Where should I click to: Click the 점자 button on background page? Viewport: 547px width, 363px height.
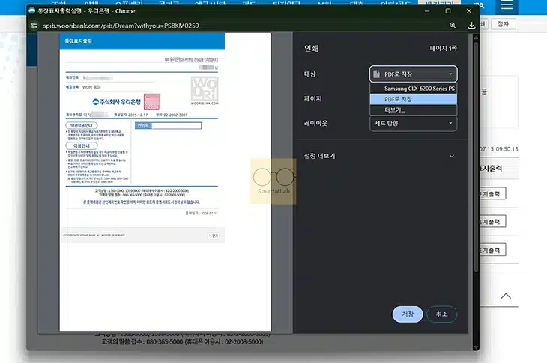503,24
